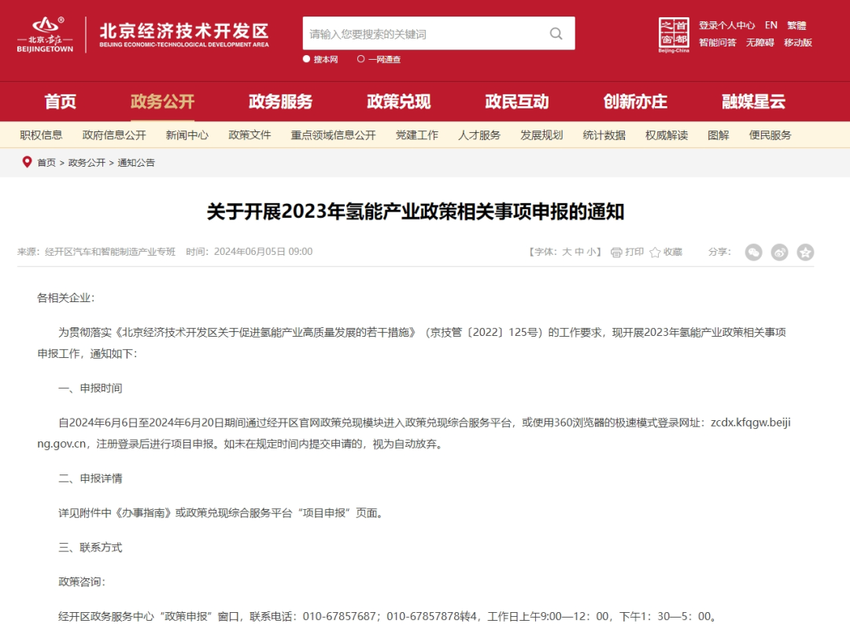
Task: Open the 政策兑现 navigation tab
Action: point(399,101)
